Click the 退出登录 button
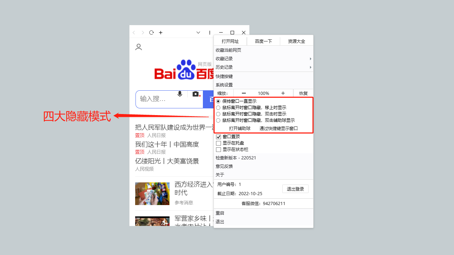The width and height of the screenshot is (454, 255). click(295, 189)
